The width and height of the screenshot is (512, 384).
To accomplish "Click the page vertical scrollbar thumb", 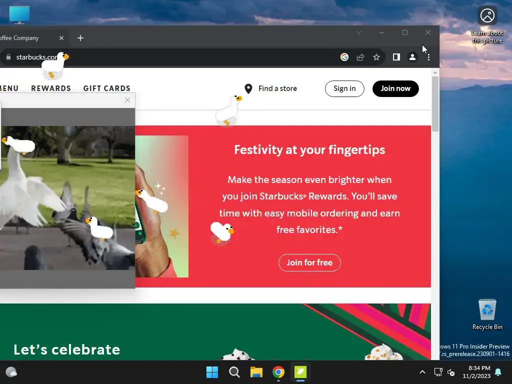I will click(x=435, y=104).
